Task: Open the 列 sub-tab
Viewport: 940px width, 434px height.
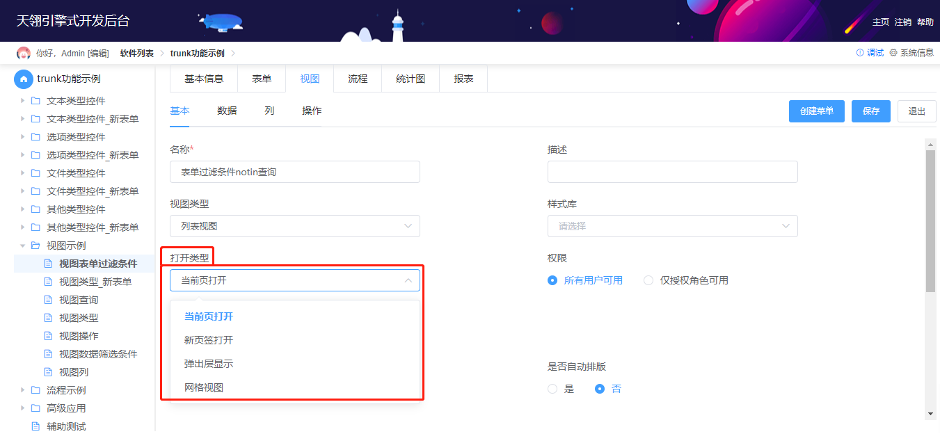Action: 269,111
